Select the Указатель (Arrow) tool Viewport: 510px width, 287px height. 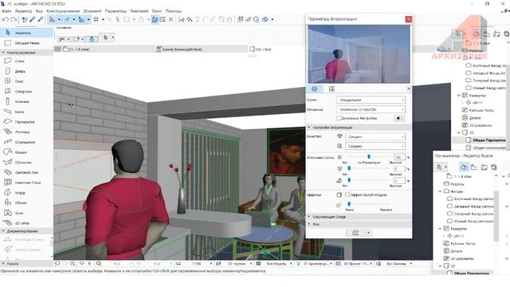26,33
